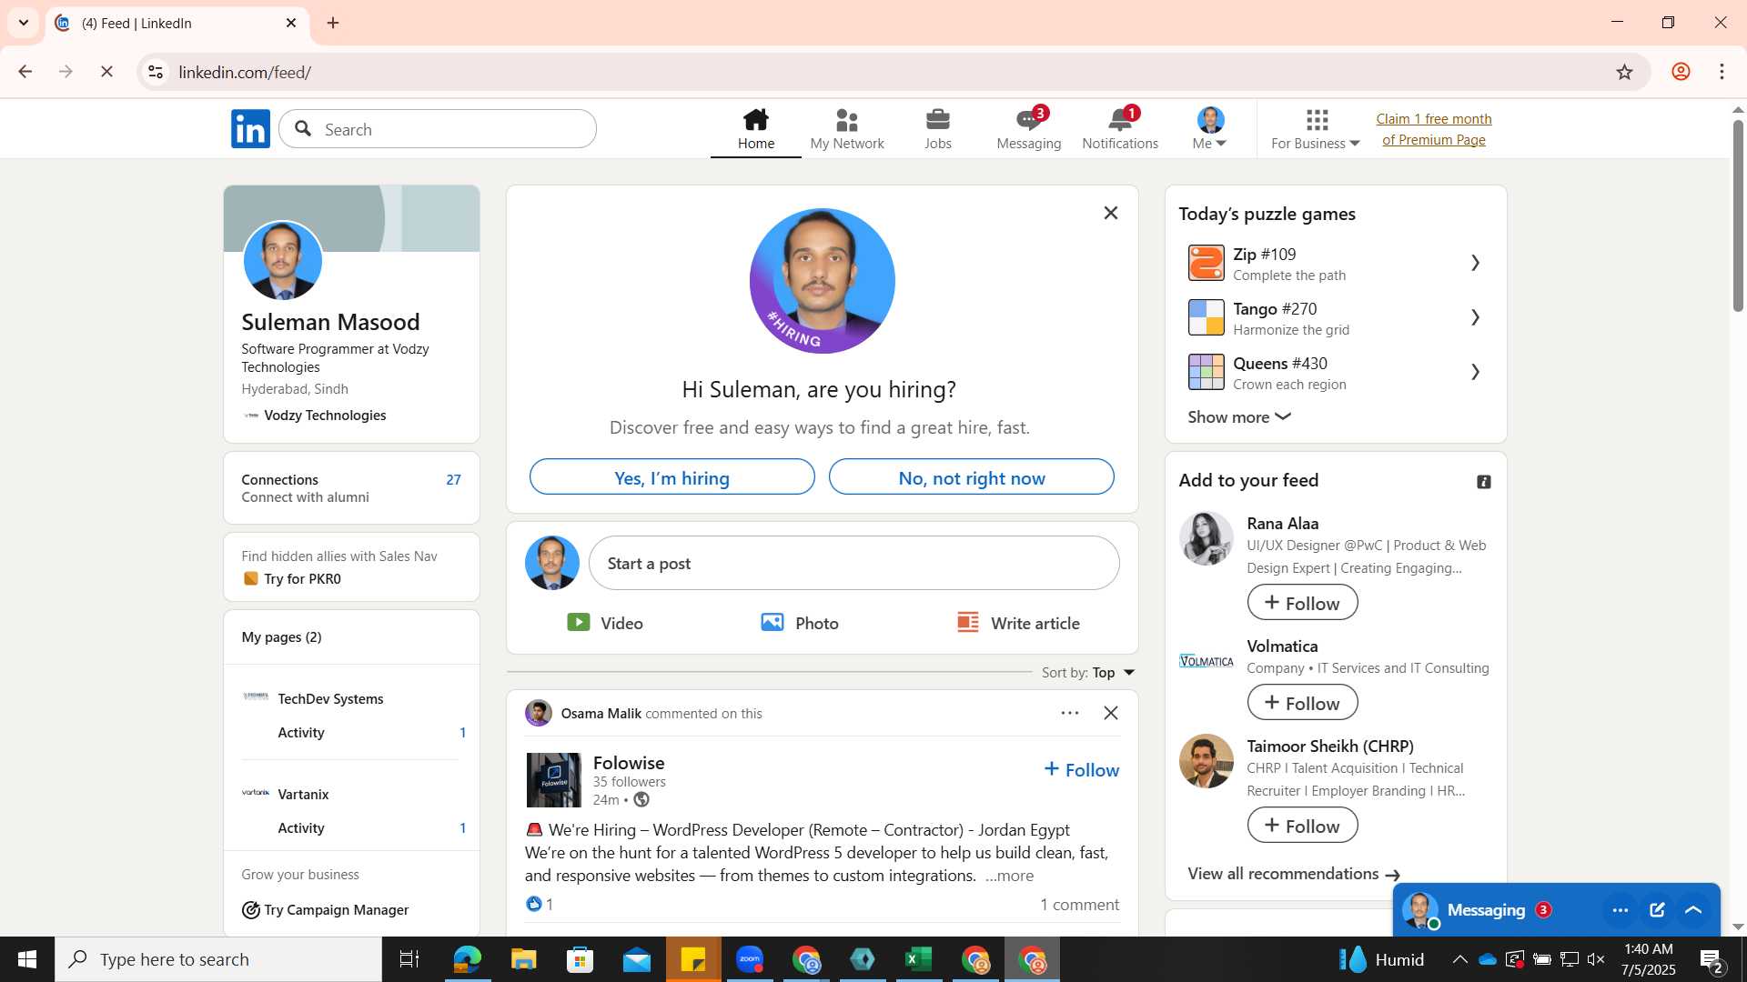Open Messaging from the top navigation
The height and width of the screenshot is (982, 1747).
(1028, 129)
